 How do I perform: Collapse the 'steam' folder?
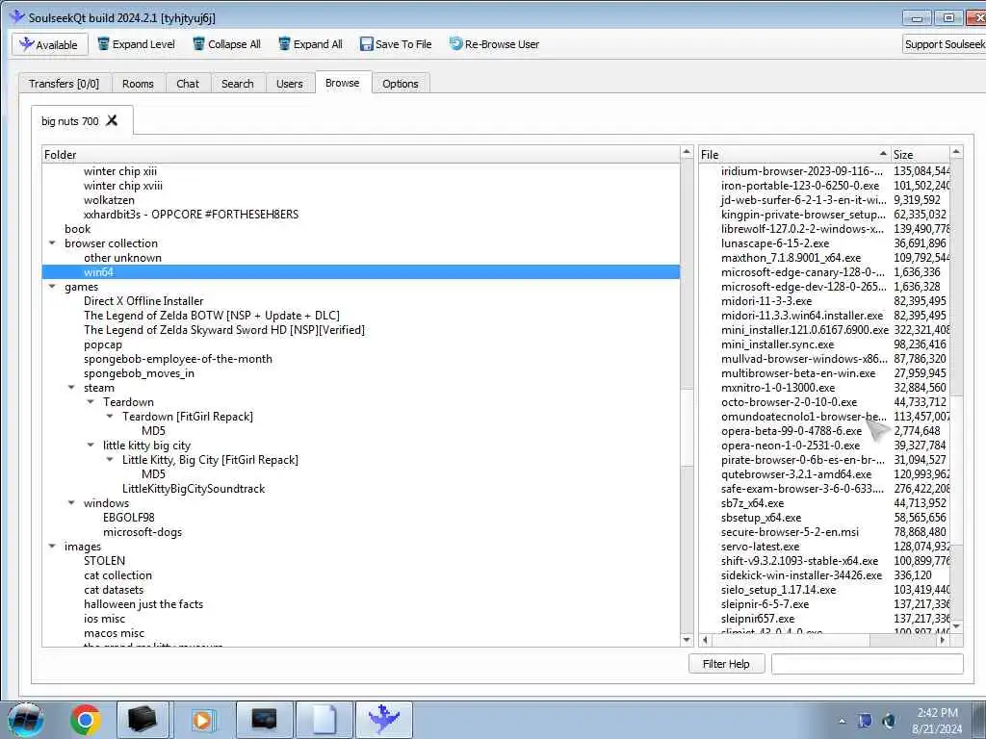pyautogui.click(x=71, y=388)
